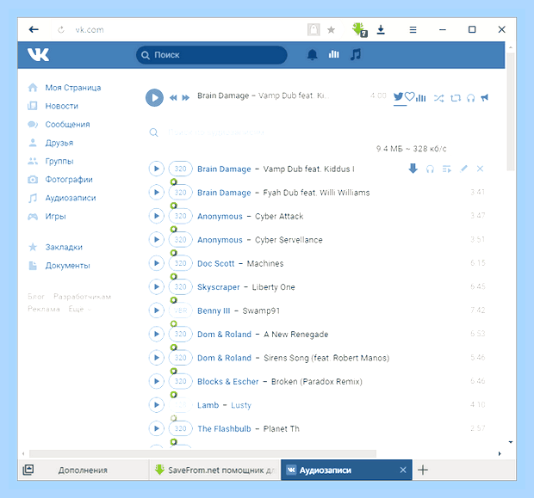Select the Аудиозаписи browser tab
The height and width of the screenshot is (498, 534).
pos(346,470)
